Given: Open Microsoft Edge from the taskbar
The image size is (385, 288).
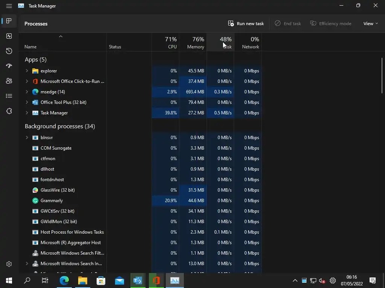Looking at the screenshot, I should 64,280.
